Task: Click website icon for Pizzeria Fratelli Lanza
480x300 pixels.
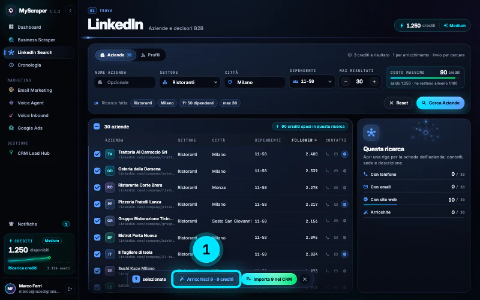Action: click(x=344, y=204)
